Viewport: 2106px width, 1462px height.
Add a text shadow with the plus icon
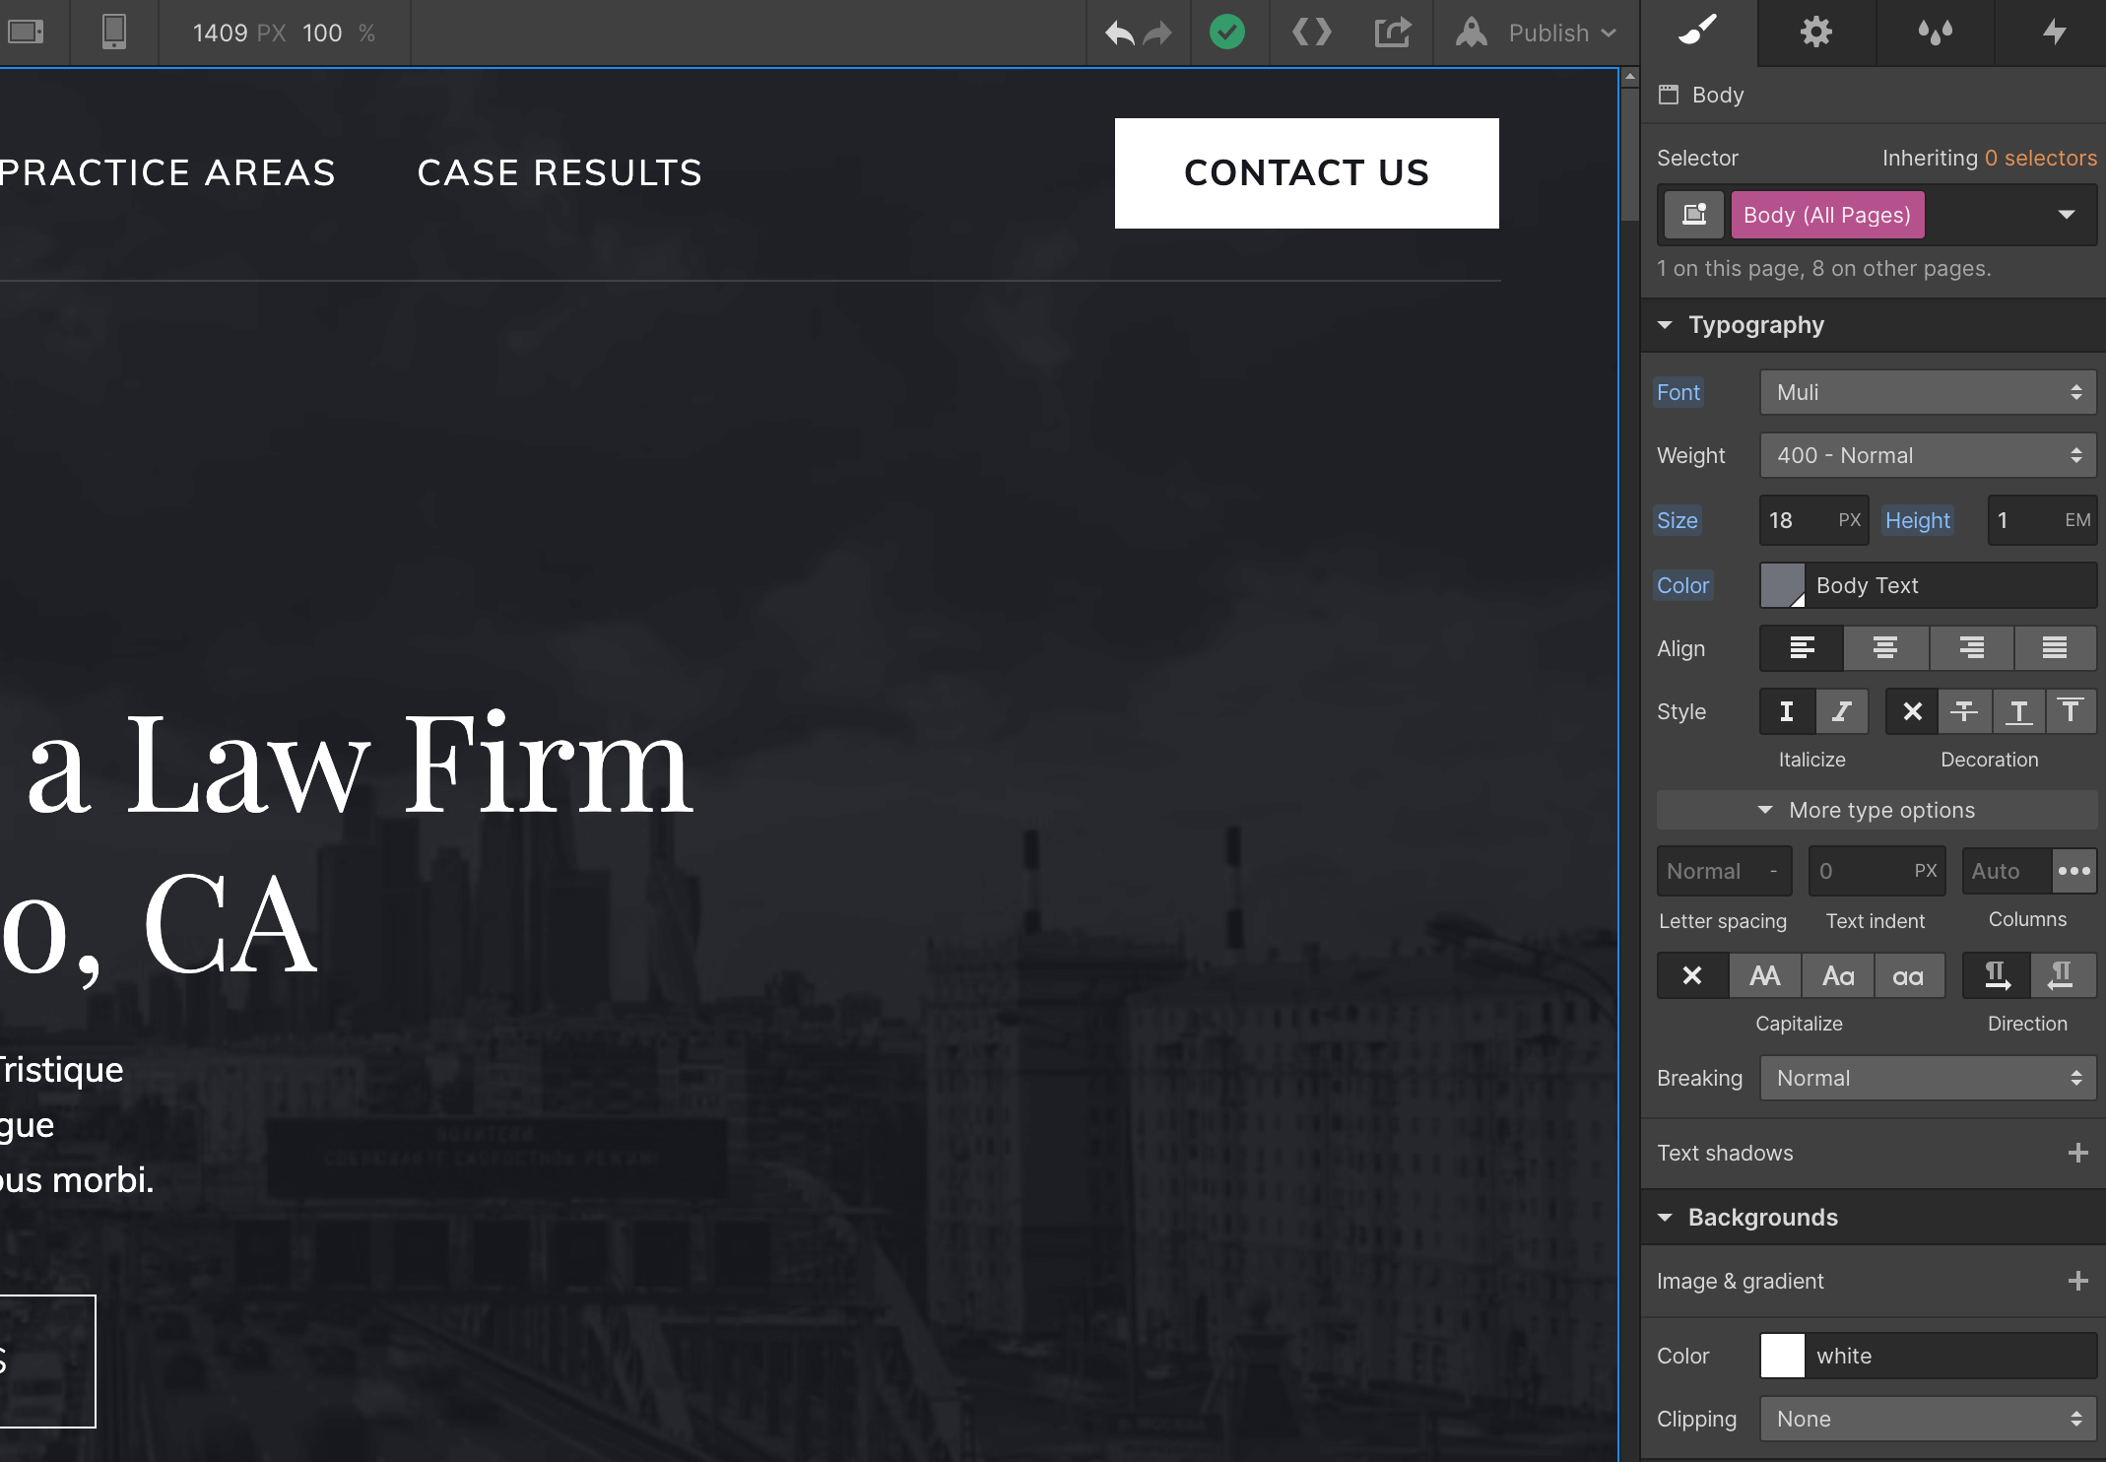pyautogui.click(x=2078, y=1153)
